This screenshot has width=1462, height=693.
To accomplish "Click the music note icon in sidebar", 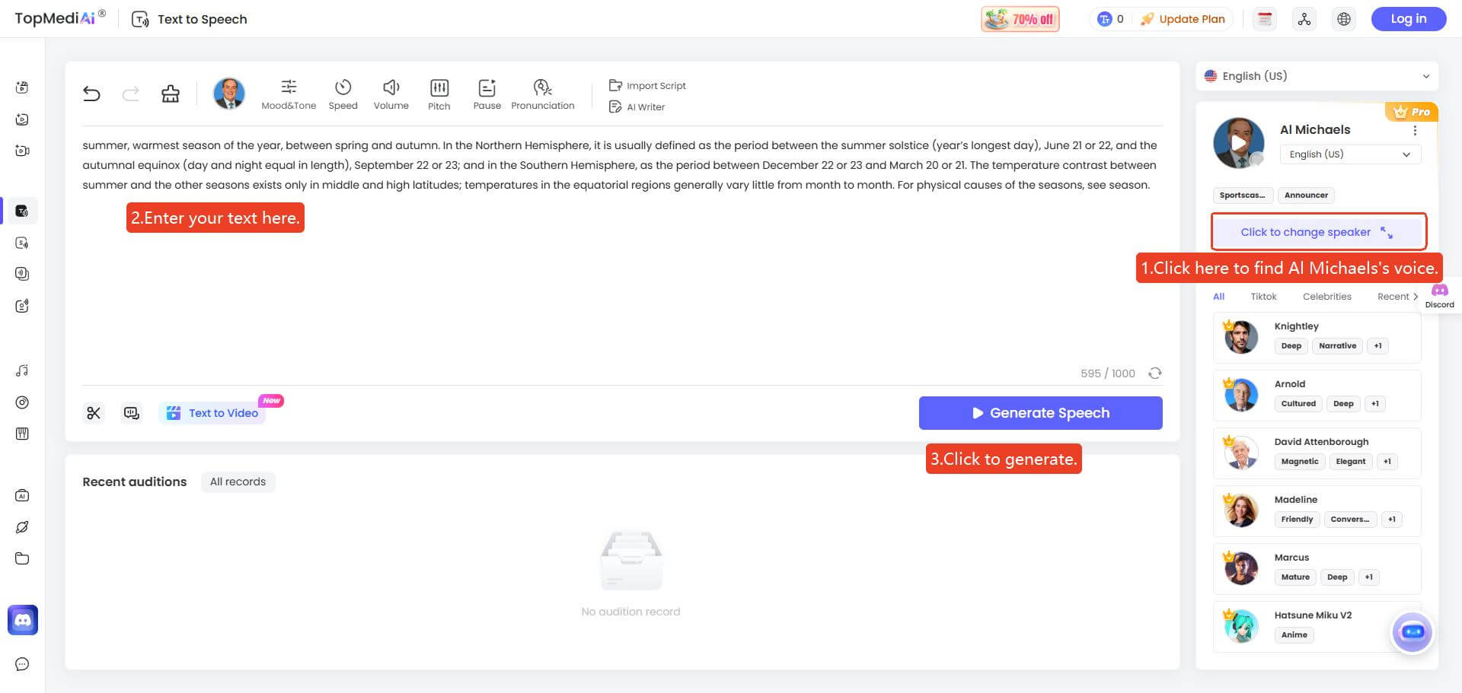I will point(22,370).
